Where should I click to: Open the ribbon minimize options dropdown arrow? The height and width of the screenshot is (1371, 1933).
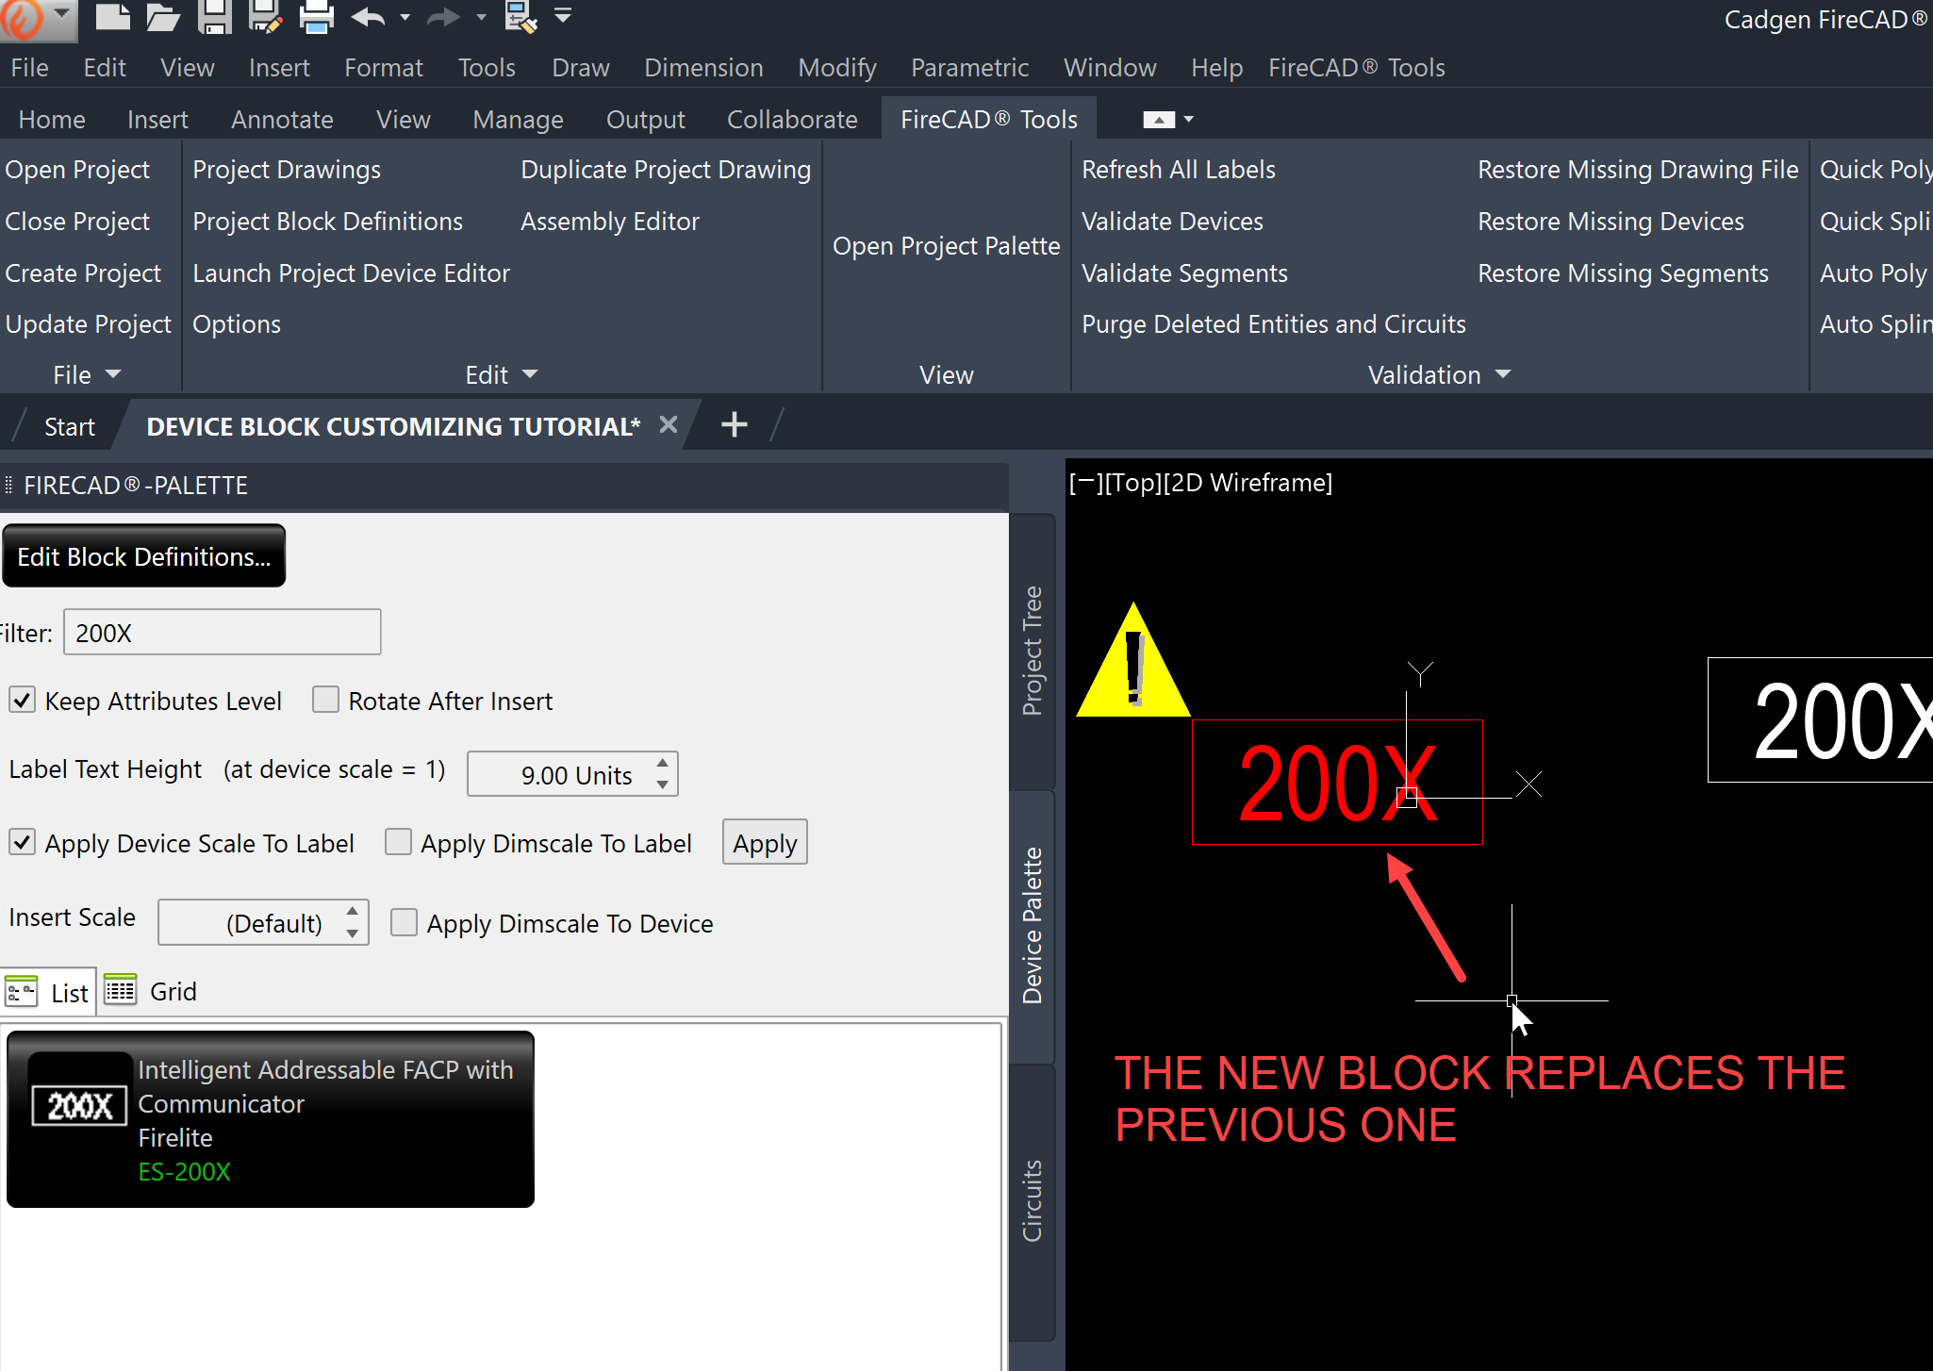click(1188, 120)
